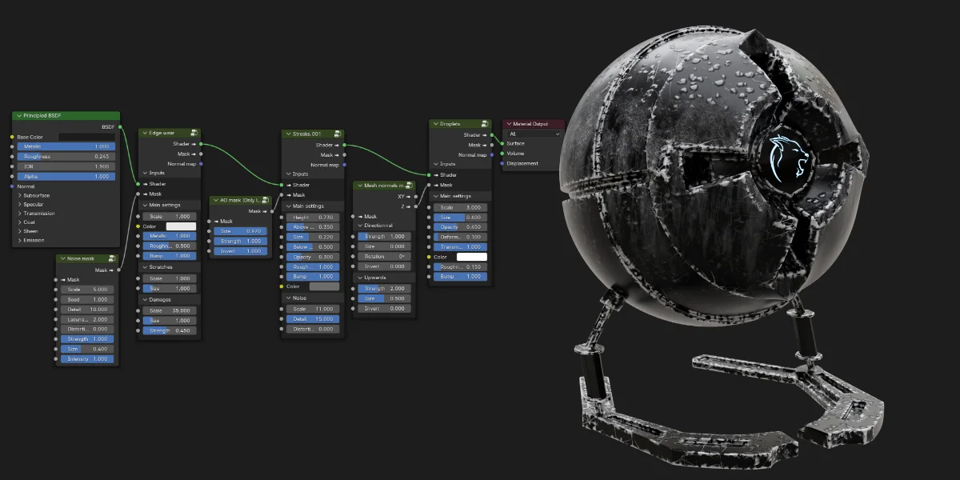Click the Mesh normals mask node group icon
Viewport: 960px width, 480px height.
tap(409, 185)
